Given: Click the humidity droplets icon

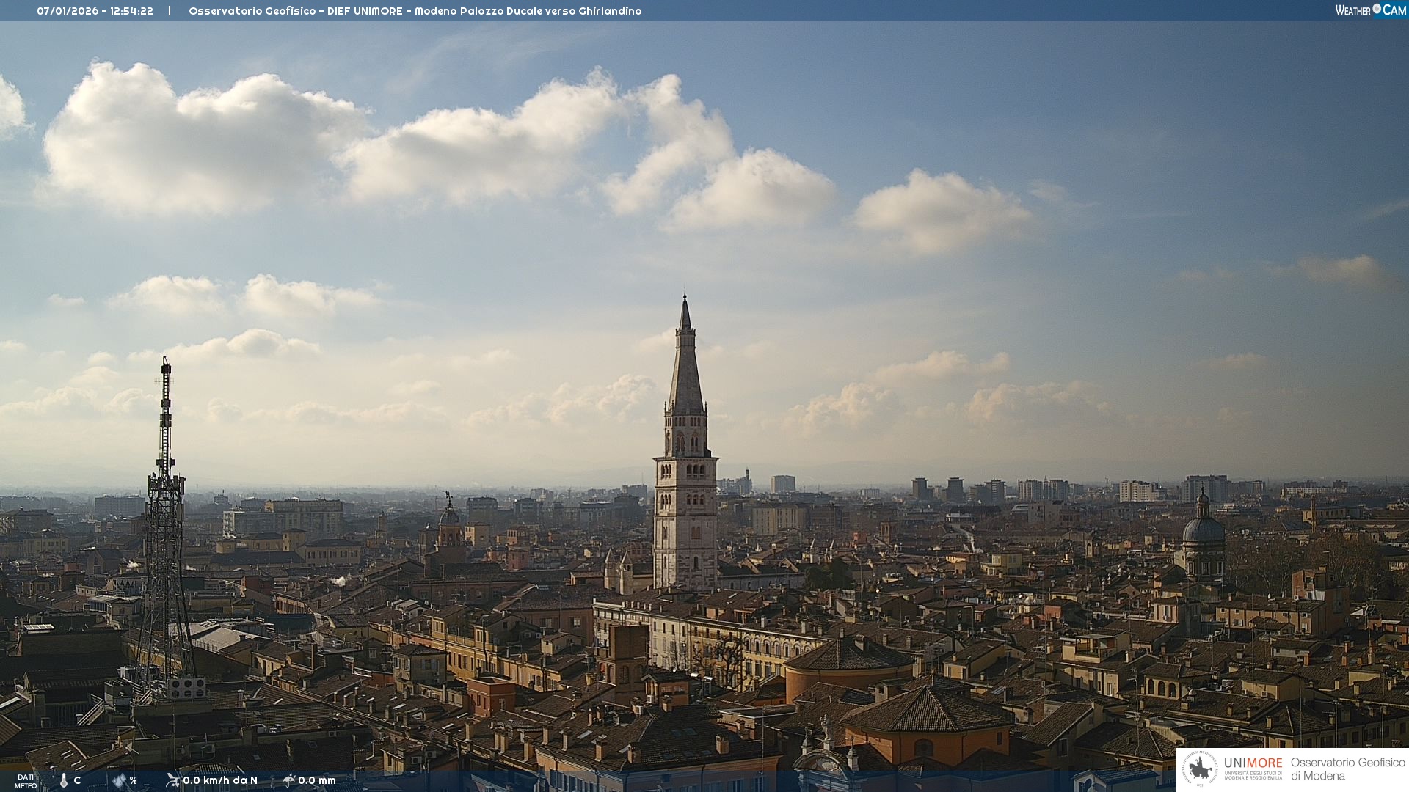Looking at the screenshot, I should (120, 780).
